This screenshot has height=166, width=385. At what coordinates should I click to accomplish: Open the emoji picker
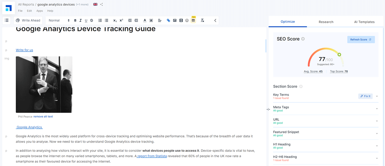coord(187,20)
